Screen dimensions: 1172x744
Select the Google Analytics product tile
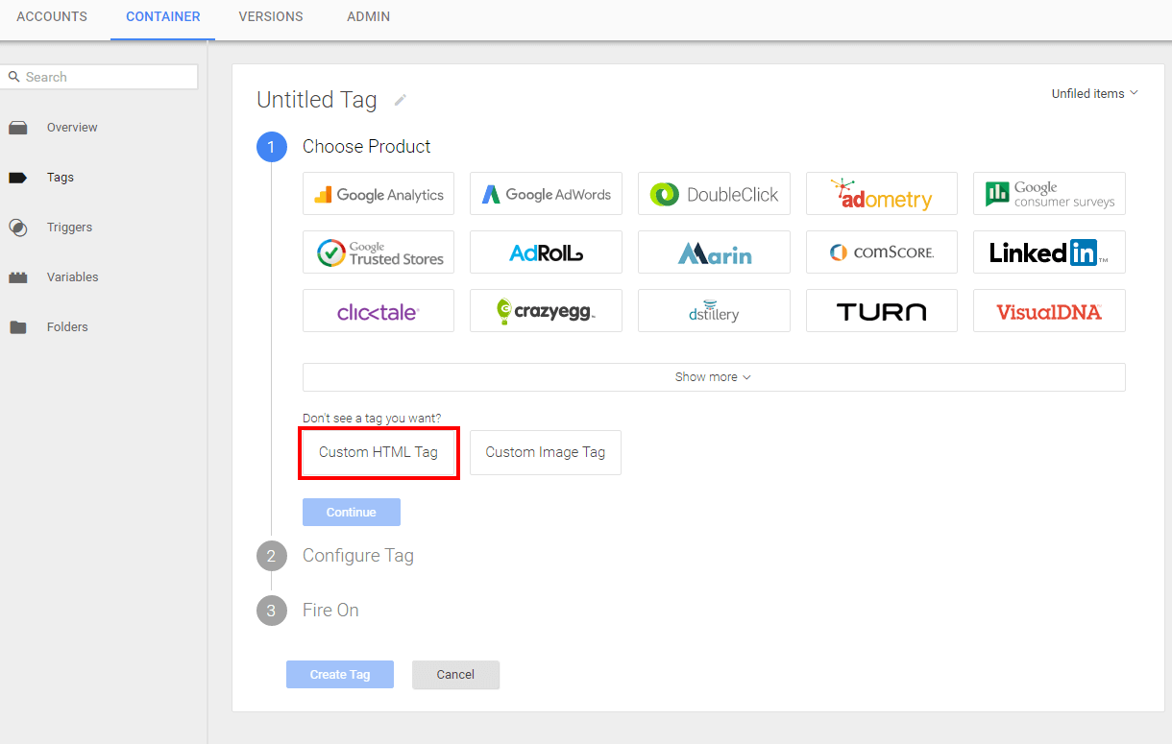pos(378,194)
